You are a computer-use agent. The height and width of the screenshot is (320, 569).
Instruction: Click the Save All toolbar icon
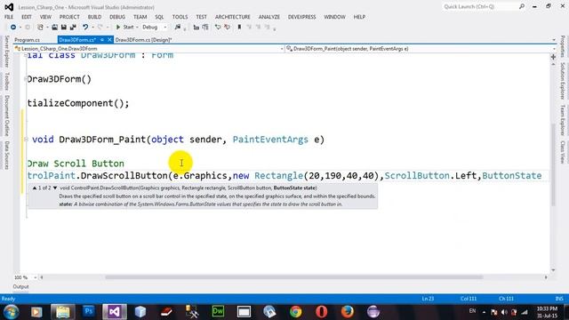click(x=73, y=28)
